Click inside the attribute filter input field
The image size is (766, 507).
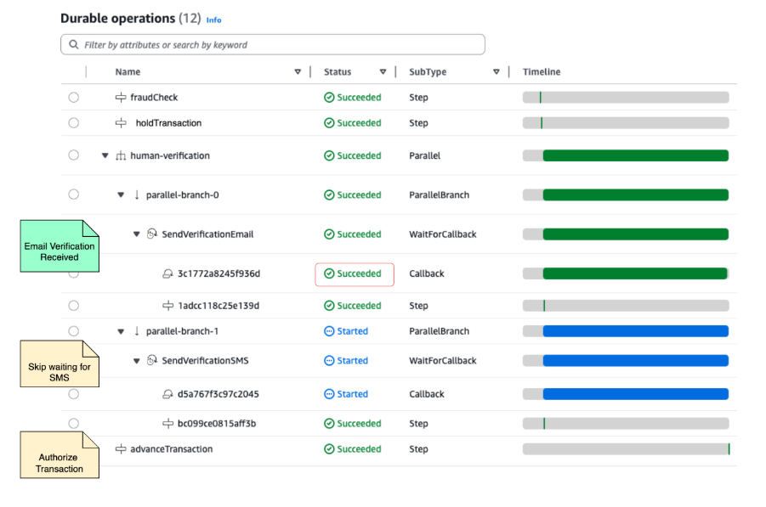pyautogui.click(x=255, y=43)
